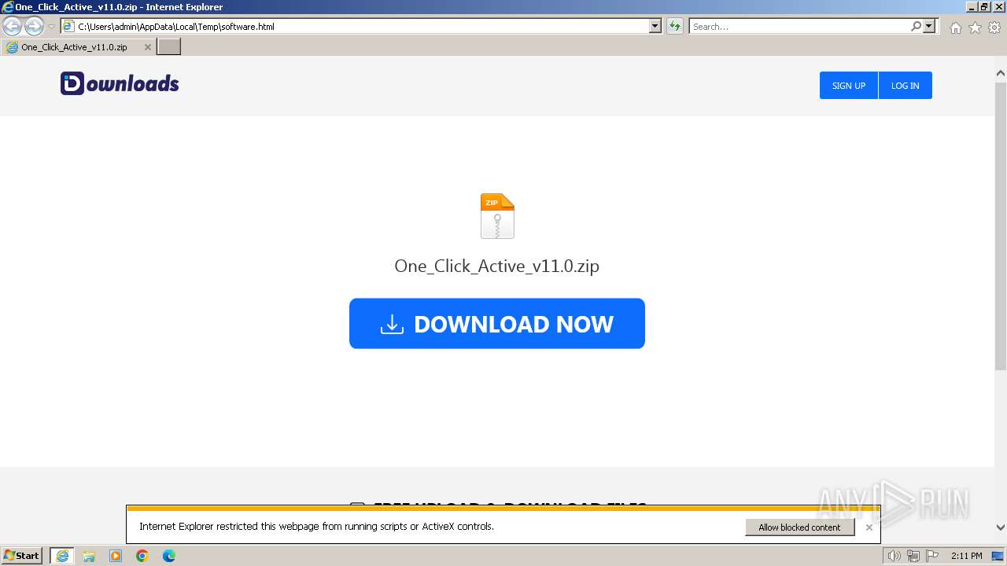Click the Internet Explorer Back arrow button
1007x566 pixels.
[x=12, y=26]
